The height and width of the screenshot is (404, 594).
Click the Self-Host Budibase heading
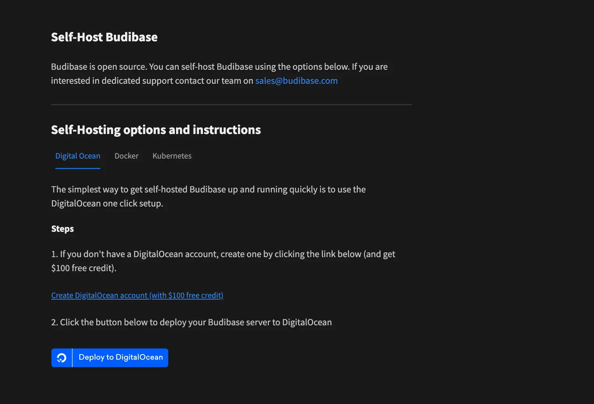pyautogui.click(x=104, y=37)
